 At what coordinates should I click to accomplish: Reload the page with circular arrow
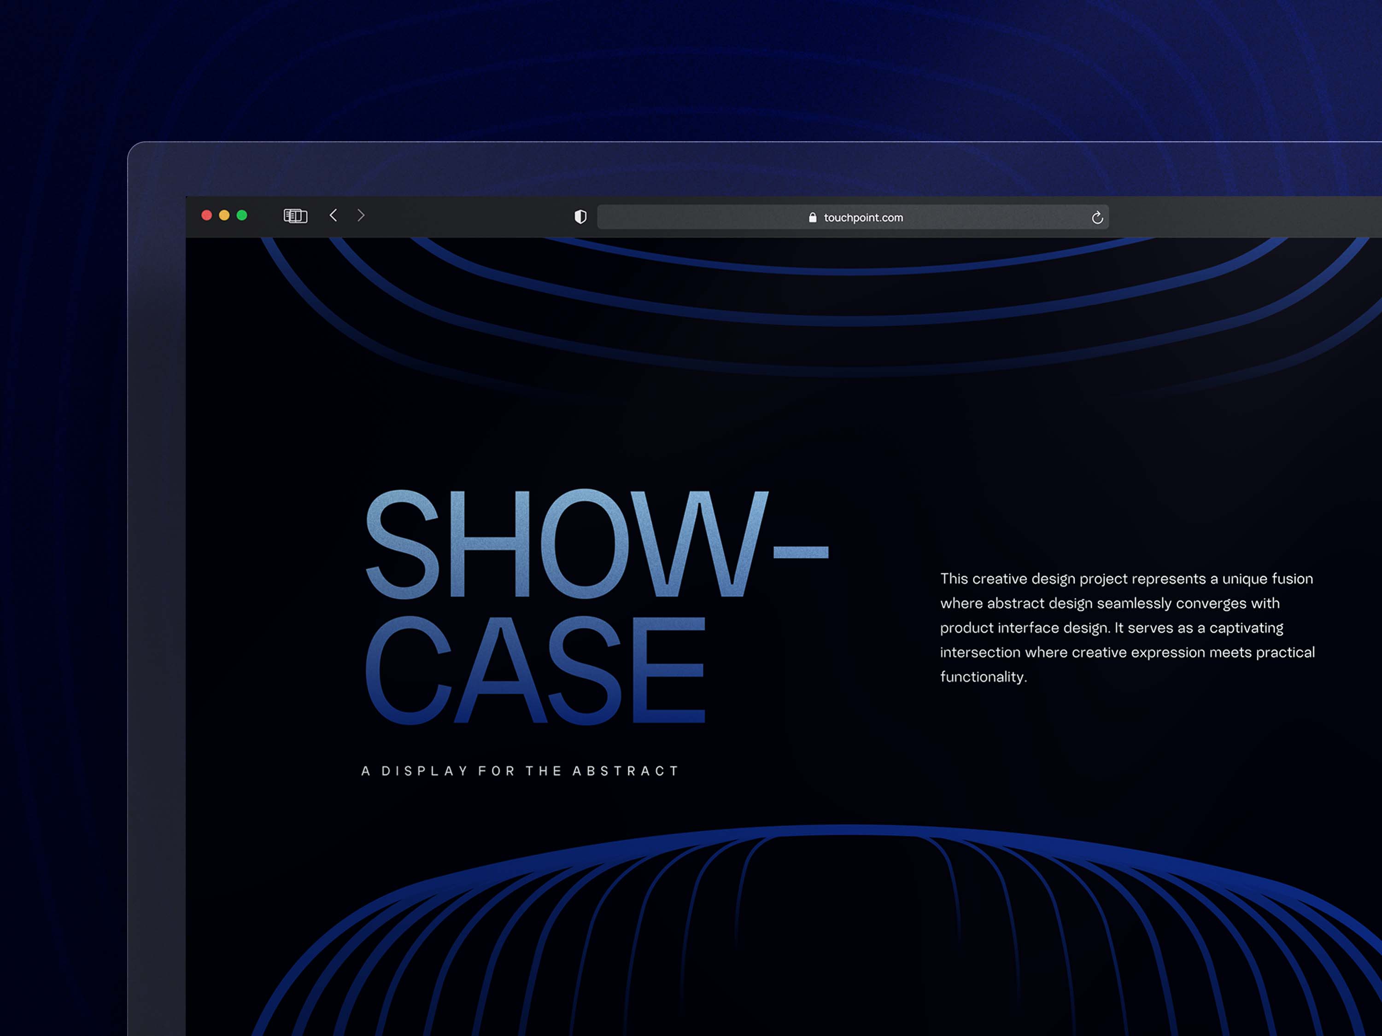pos(1097,217)
